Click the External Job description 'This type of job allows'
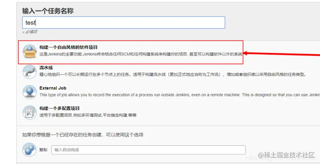 click(x=180, y=95)
